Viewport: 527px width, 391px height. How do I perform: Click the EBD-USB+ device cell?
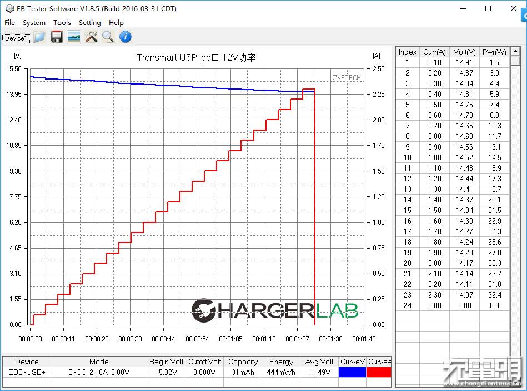[27, 372]
